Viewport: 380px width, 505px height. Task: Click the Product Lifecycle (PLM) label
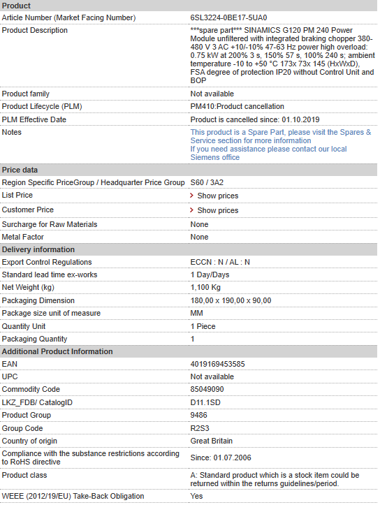tap(42, 107)
